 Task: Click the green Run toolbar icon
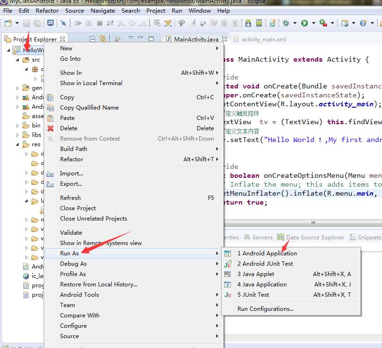point(305,23)
